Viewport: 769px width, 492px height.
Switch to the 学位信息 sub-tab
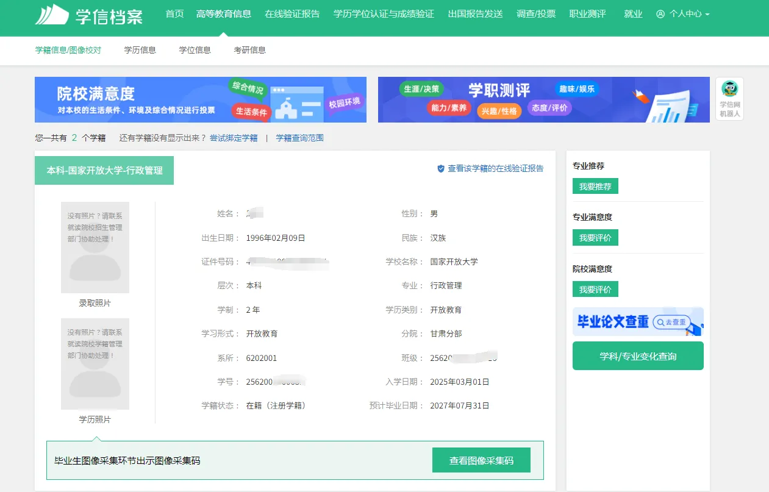pyautogui.click(x=195, y=50)
